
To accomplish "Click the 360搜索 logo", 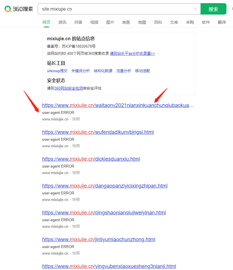I will [19, 9].
